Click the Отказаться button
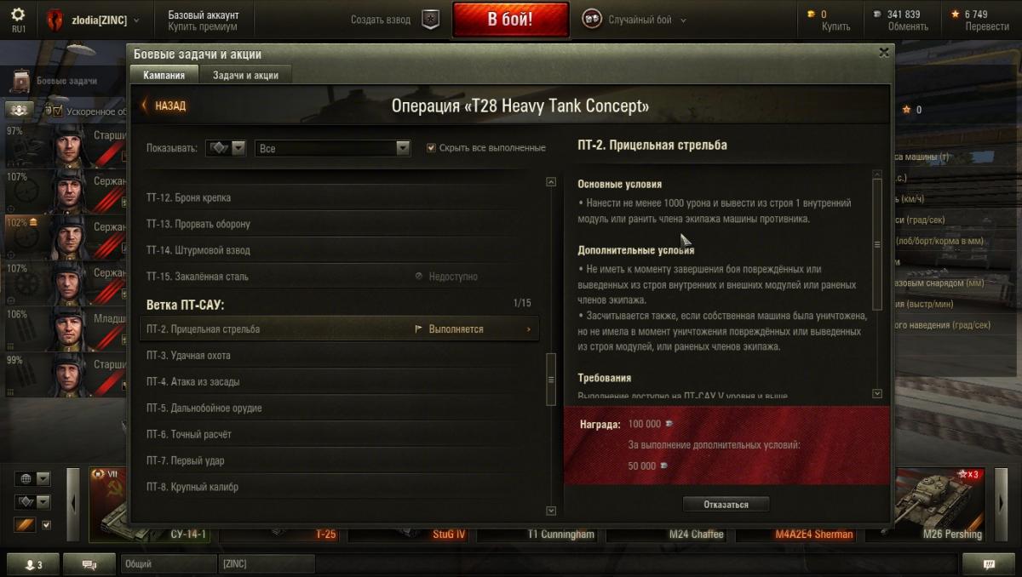Screen dimensions: 1022x577 coord(726,505)
